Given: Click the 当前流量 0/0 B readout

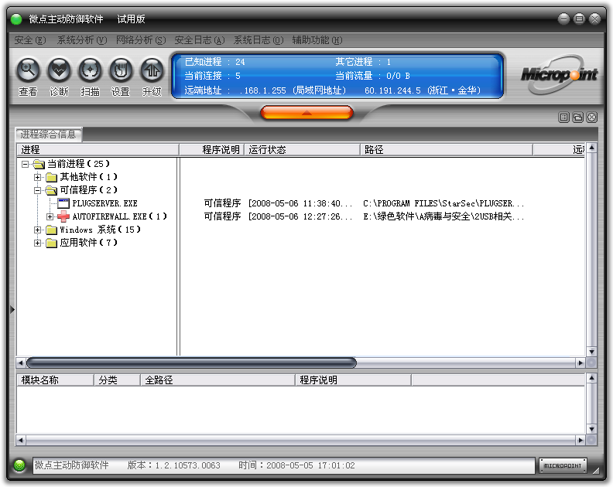Looking at the screenshot, I should (372, 76).
